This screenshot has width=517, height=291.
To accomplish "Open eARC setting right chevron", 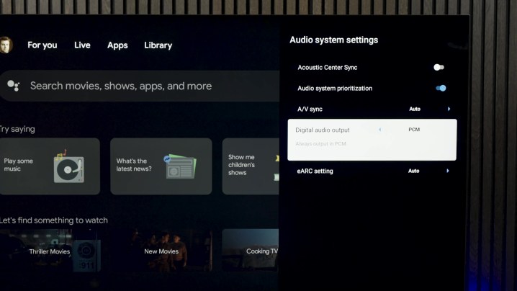I will tap(448, 171).
